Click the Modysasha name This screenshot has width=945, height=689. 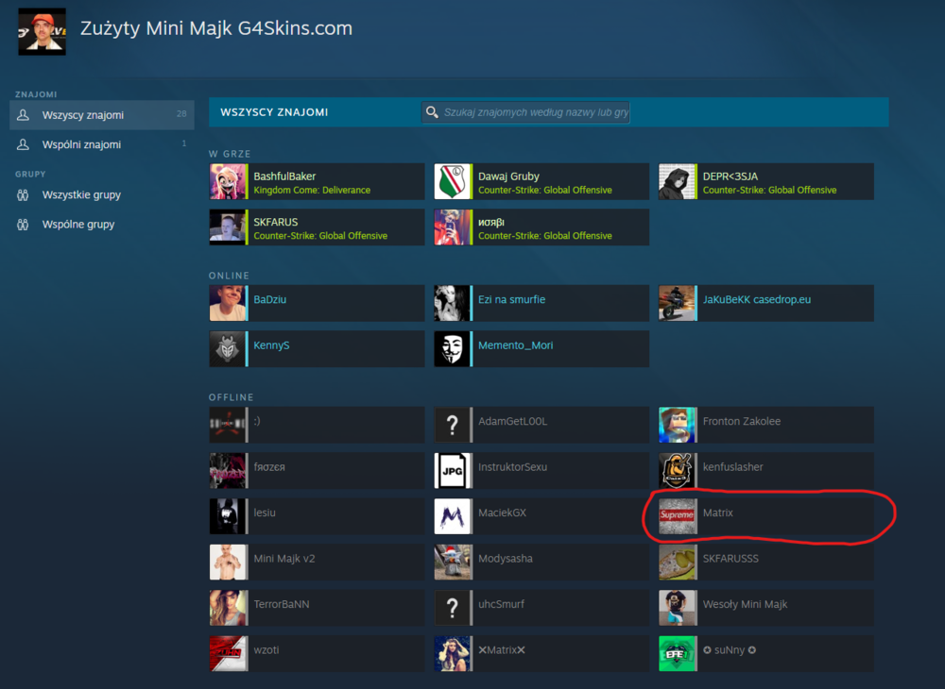tap(506, 559)
